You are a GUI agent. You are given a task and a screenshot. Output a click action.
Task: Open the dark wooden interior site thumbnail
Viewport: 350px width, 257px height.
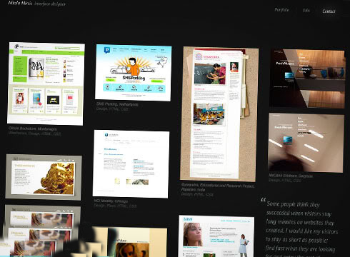point(307,79)
